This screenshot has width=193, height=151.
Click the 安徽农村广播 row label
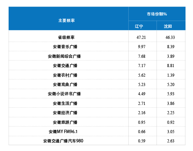tap(65, 75)
